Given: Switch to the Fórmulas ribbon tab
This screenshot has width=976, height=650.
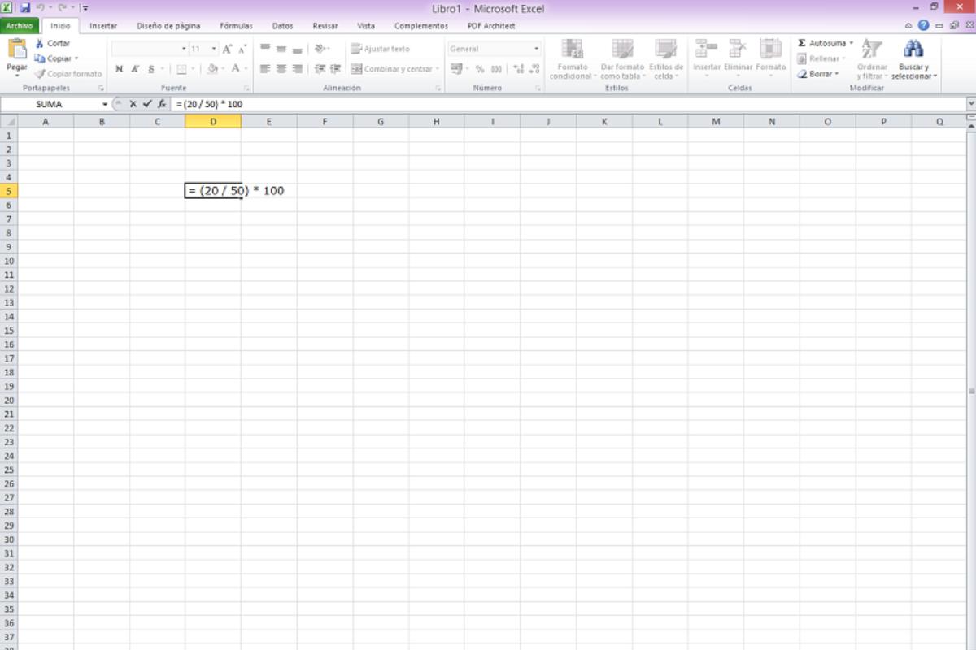Looking at the screenshot, I should point(236,26).
